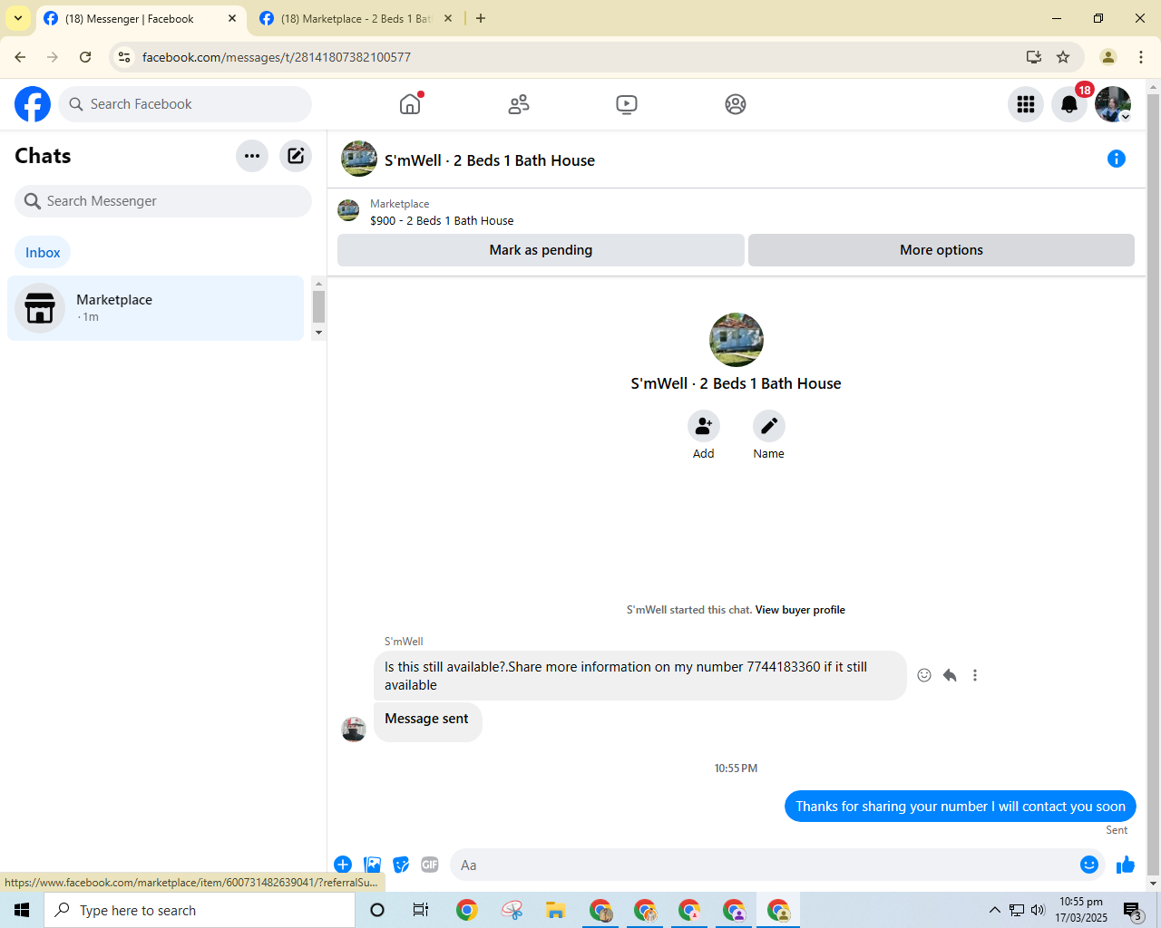Click More options button
This screenshot has height=928, width=1161.
[941, 250]
